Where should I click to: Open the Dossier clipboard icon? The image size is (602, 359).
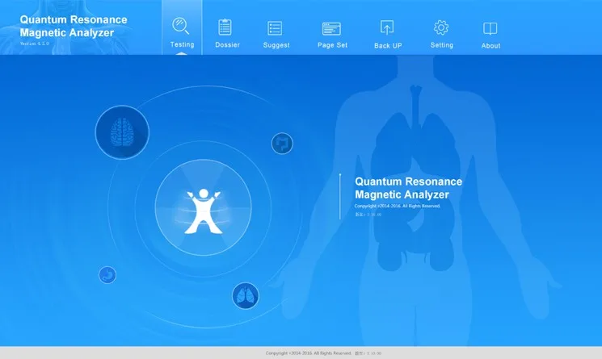click(225, 27)
